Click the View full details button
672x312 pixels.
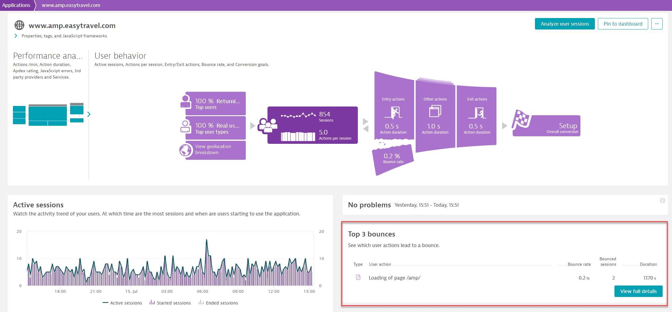tap(638, 291)
